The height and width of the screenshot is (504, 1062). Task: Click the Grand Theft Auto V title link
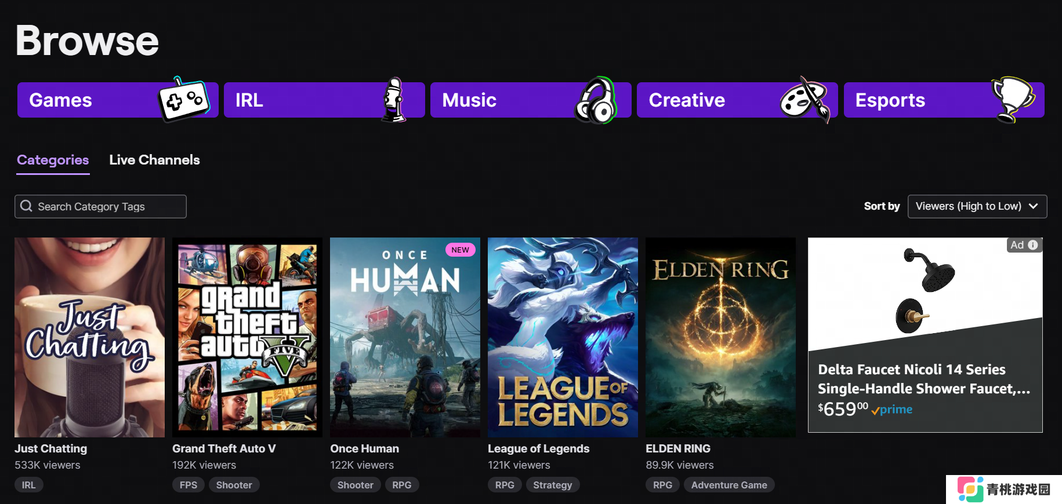[x=224, y=448]
